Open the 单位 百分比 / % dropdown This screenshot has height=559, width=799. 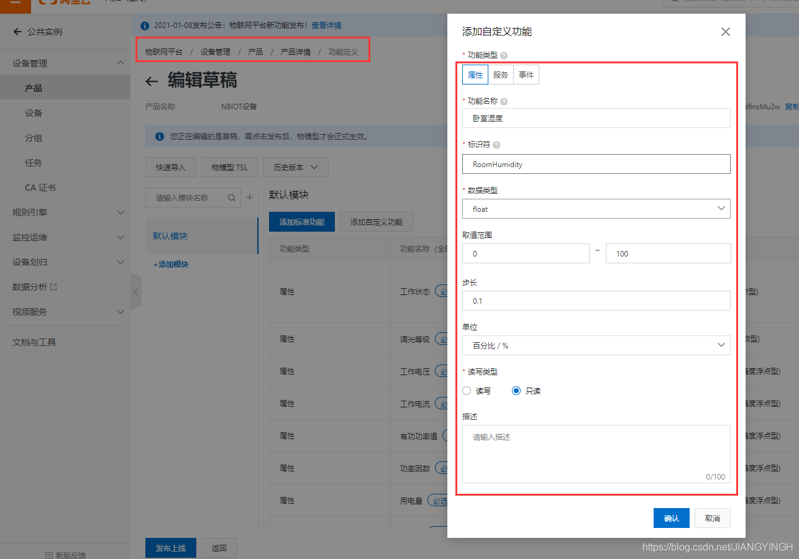point(596,345)
